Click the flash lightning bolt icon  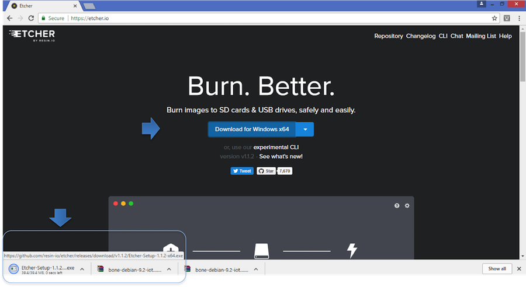[x=352, y=250]
